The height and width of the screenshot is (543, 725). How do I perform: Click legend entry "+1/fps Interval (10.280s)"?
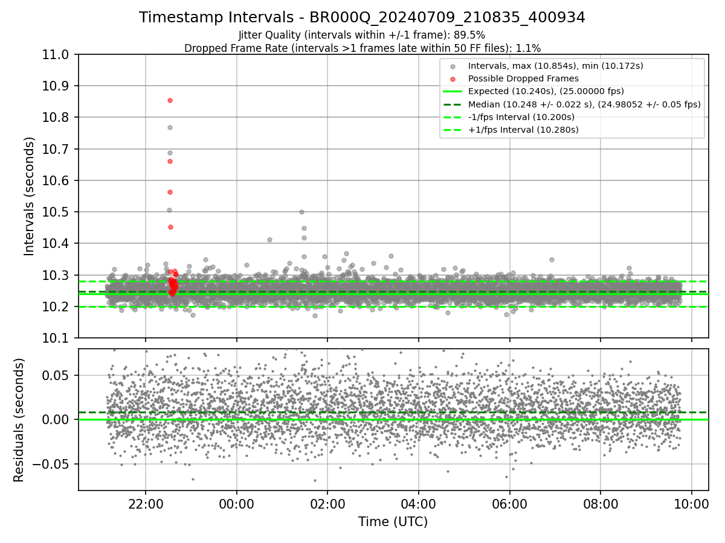523,129
